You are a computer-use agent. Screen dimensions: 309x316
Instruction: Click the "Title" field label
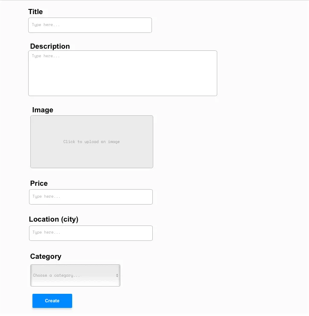tap(35, 12)
